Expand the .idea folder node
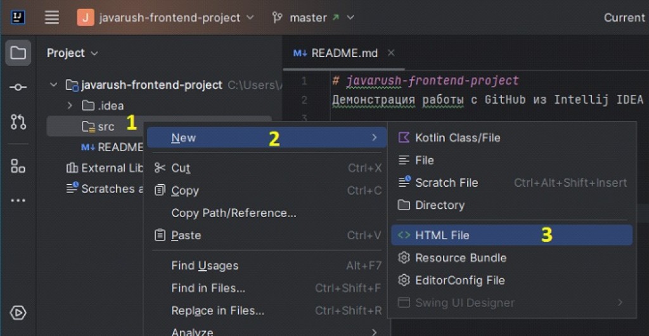 (70, 106)
